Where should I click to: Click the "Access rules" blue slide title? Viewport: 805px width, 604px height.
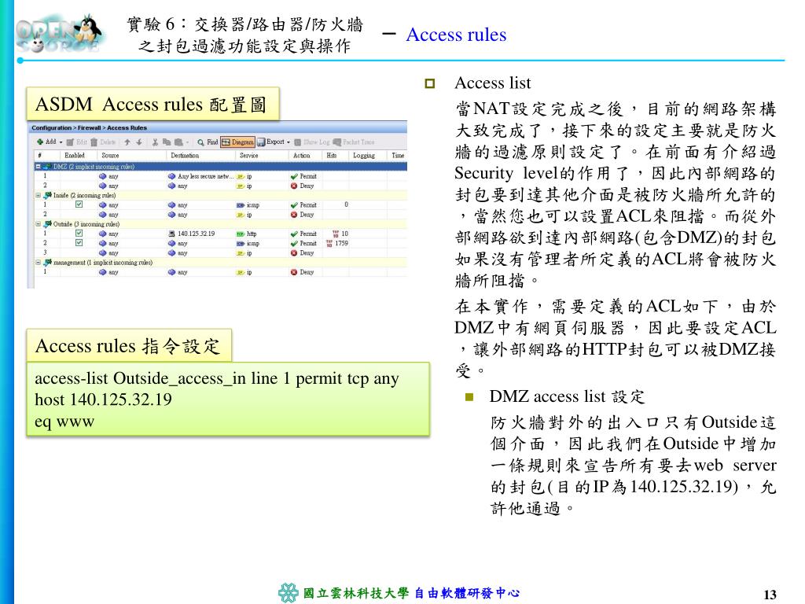coord(457,35)
